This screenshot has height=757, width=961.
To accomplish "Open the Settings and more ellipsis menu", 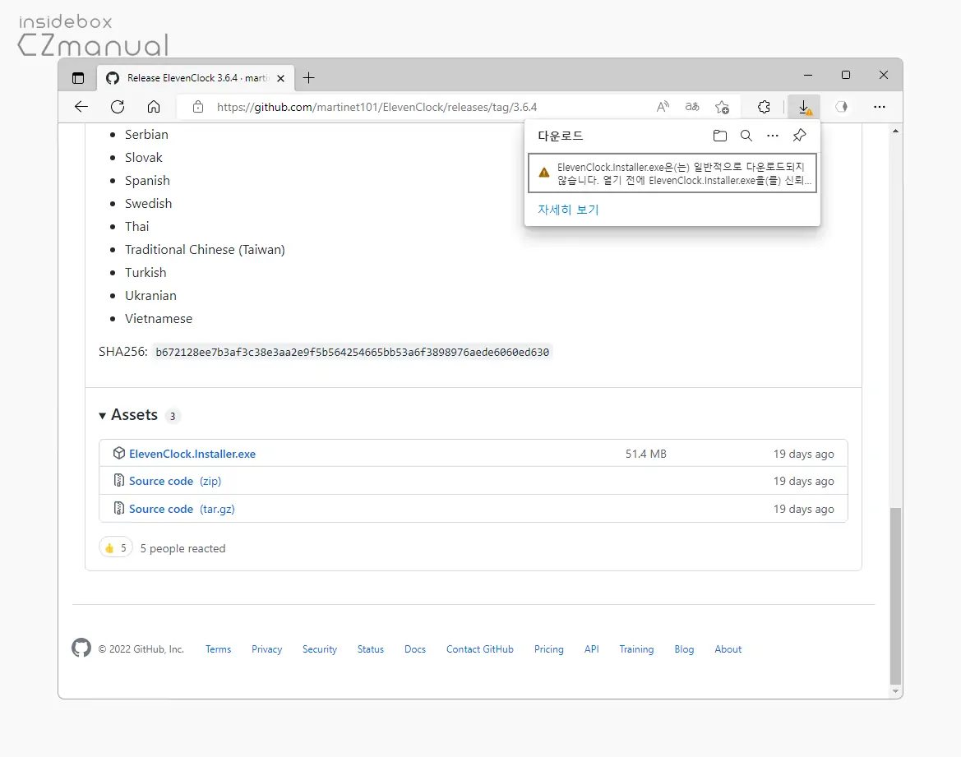I will coord(880,107).
